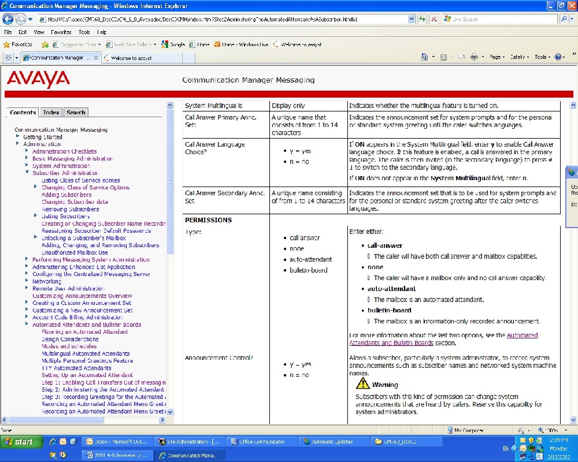Expand Unlocking a Subscriber's Mailbox node

[35, 237]
